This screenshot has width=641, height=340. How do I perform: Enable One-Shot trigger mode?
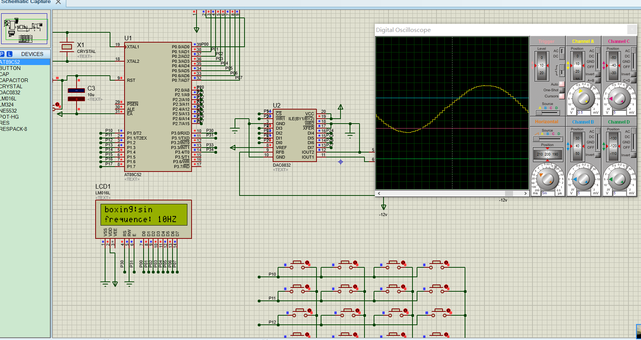(562, 90)
